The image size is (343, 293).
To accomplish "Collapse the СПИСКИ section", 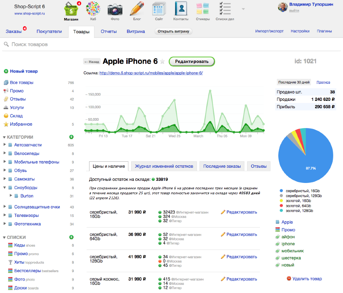I will tap(4, 237).
